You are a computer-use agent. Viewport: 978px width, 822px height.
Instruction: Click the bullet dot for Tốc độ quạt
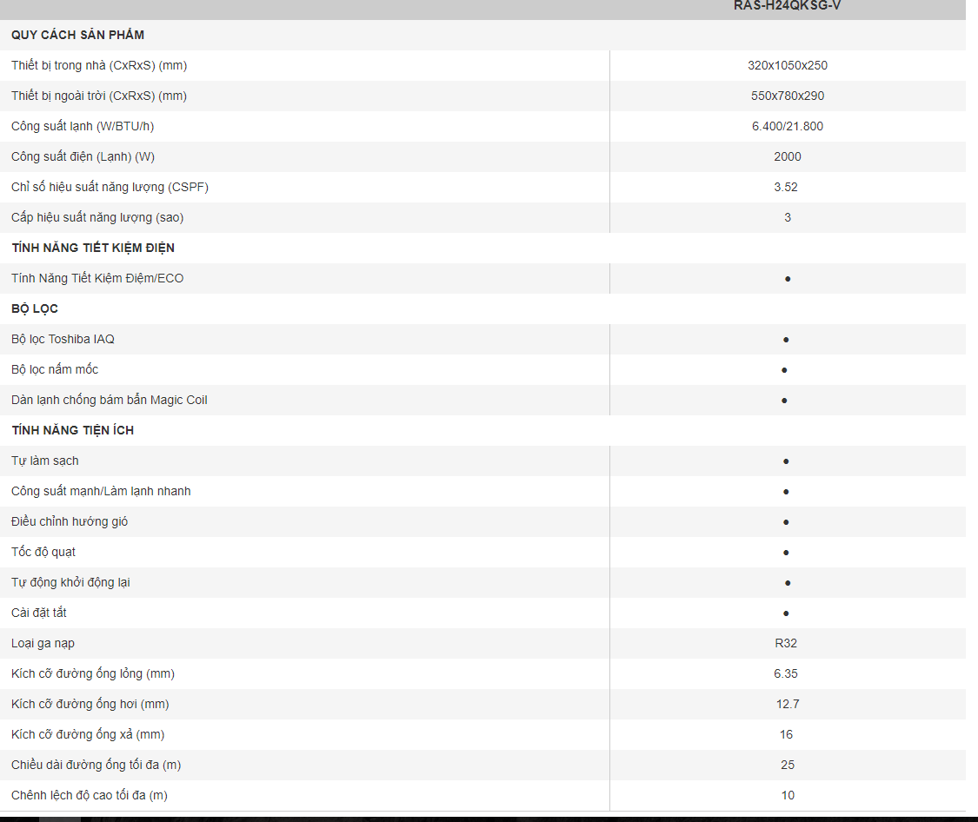click(786, 553)
